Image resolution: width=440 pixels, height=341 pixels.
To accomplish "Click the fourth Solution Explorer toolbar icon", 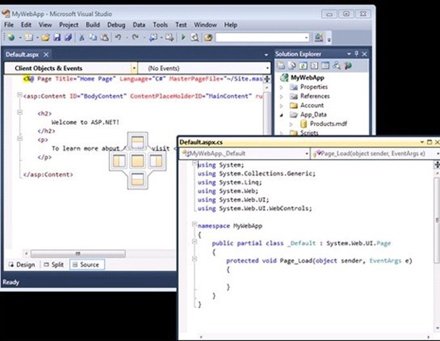I will point(314,66).
